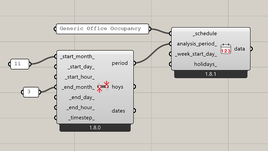Click the data output grip

pos(251,49)
